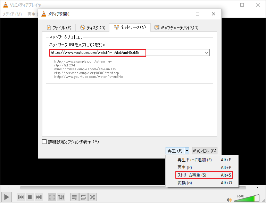Click example text http://www.yourtube.com/watch?v=gg64x

pyautogui.click(x=89, y=77)
